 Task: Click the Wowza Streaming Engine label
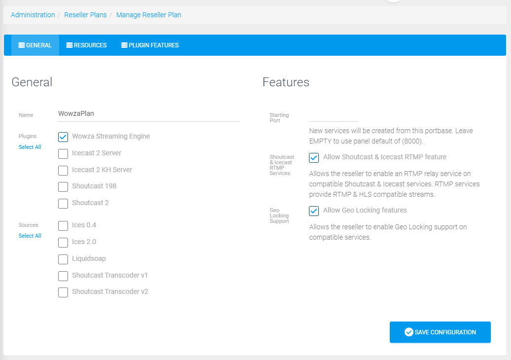111,136
